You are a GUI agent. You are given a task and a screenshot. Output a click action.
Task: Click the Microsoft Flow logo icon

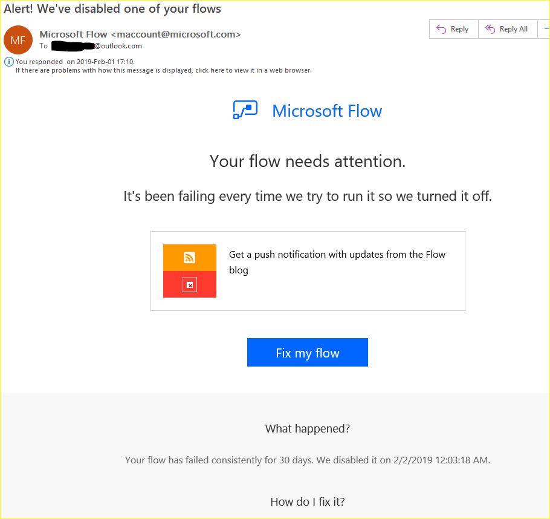(245, 109)
